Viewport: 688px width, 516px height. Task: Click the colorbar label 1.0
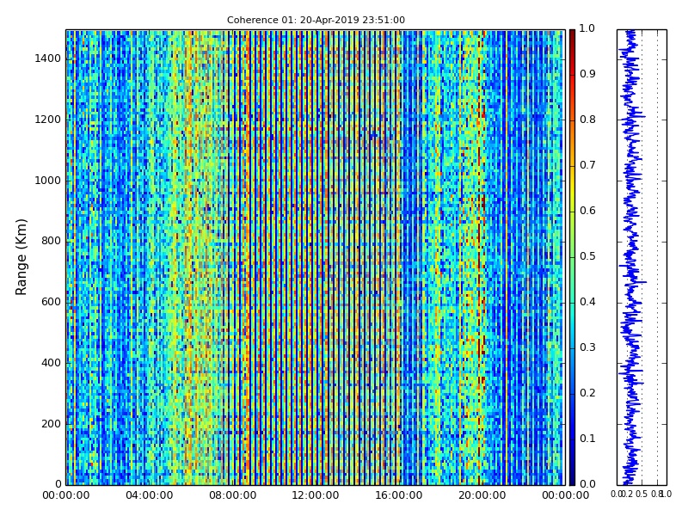[x=587, y=29]
